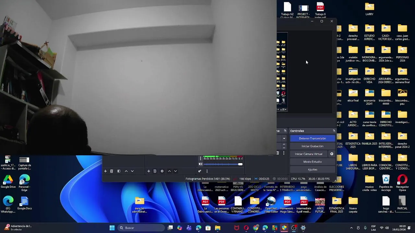
Task: Select the Google Docs desktop shortcut
Action: (x=24, y=204)
